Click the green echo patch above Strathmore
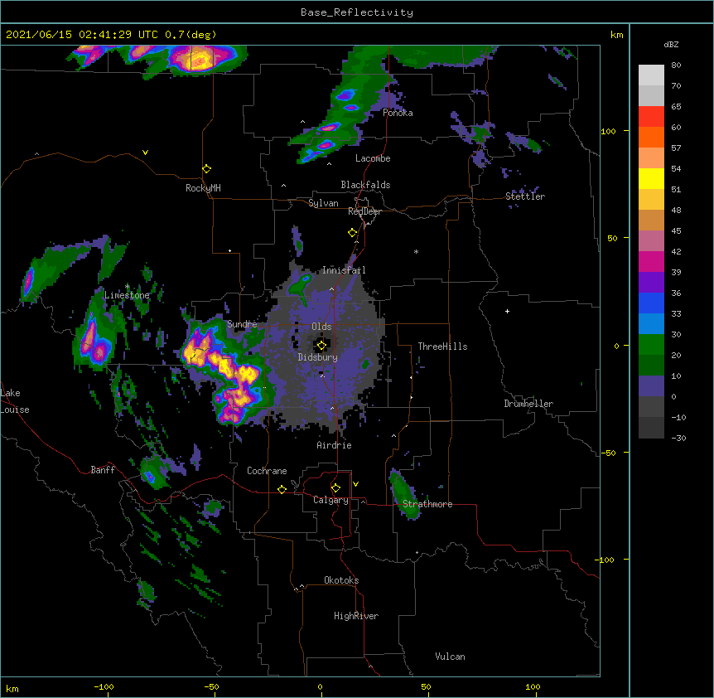 click(x=405, y=494)
